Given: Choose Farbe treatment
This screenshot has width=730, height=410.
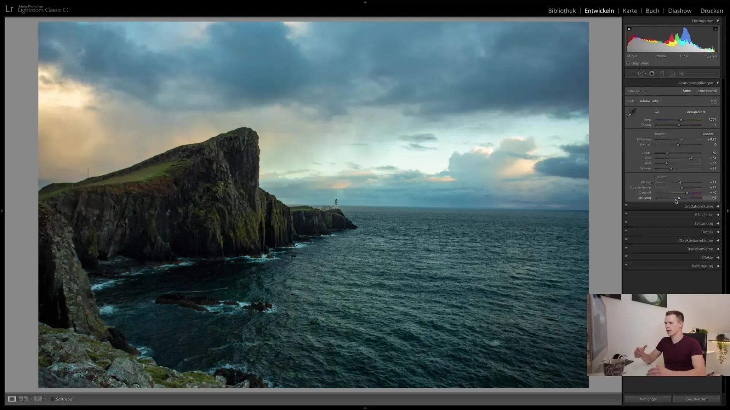Looking at the screenshot, I should pyautogui.click(x=686, y=91).
